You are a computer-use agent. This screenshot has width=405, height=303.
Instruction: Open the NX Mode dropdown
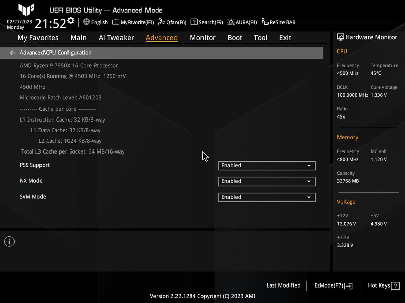click(267, 181)
